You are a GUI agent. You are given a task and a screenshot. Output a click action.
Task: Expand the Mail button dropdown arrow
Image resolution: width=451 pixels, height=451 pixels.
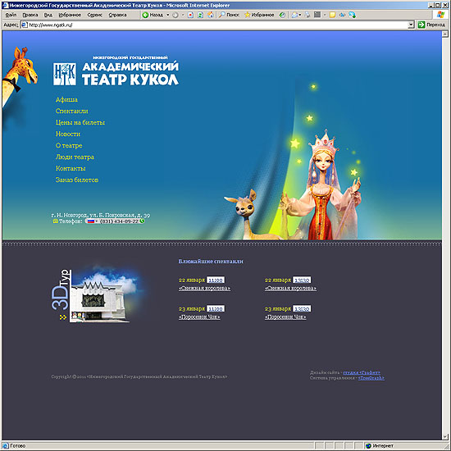pos(300,15)
